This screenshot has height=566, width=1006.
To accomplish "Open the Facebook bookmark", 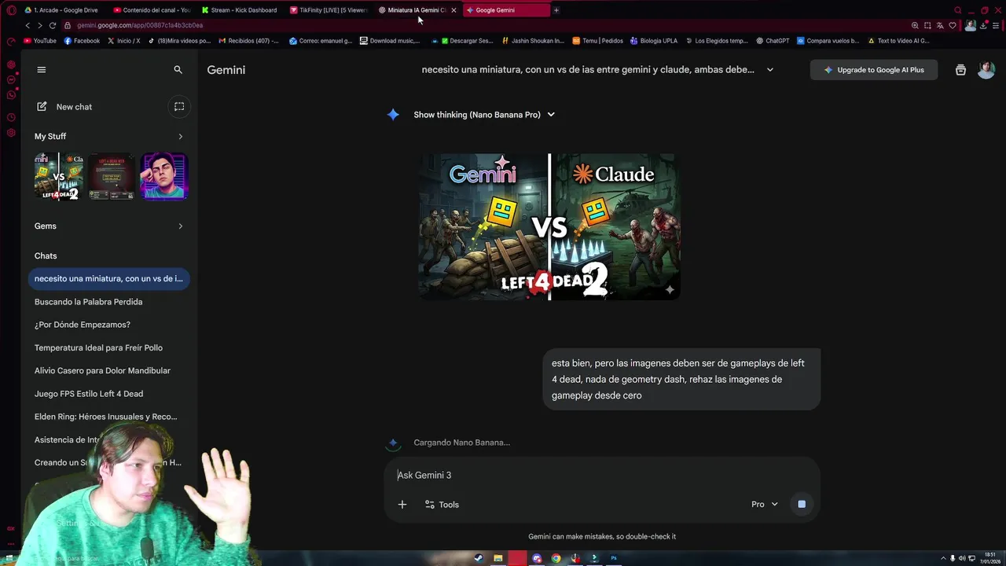I will pyautogui.click(x=82, y=41).
